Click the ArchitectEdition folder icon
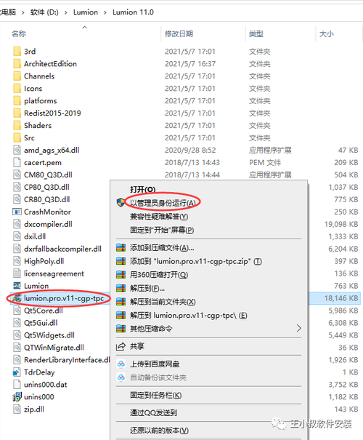Viewport: 363px width, 440px height. coord(17,64)
